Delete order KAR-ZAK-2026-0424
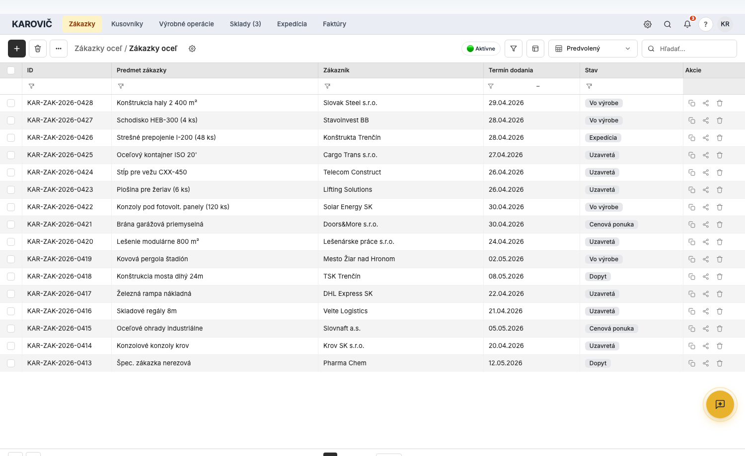Screen dimensions: 745x456 (x=720, y=172)
